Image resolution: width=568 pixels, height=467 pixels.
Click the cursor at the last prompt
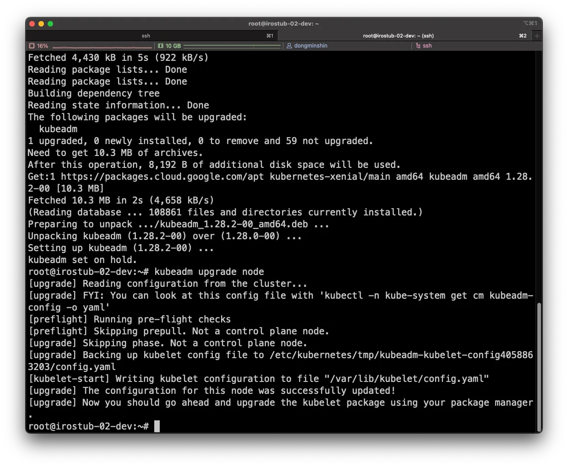157,426
